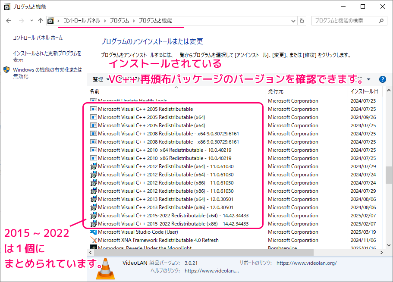The width and height of the screenshot is (393, 282).
Task: Open the help link https://www.videolan....
Action: pos(211,271)
